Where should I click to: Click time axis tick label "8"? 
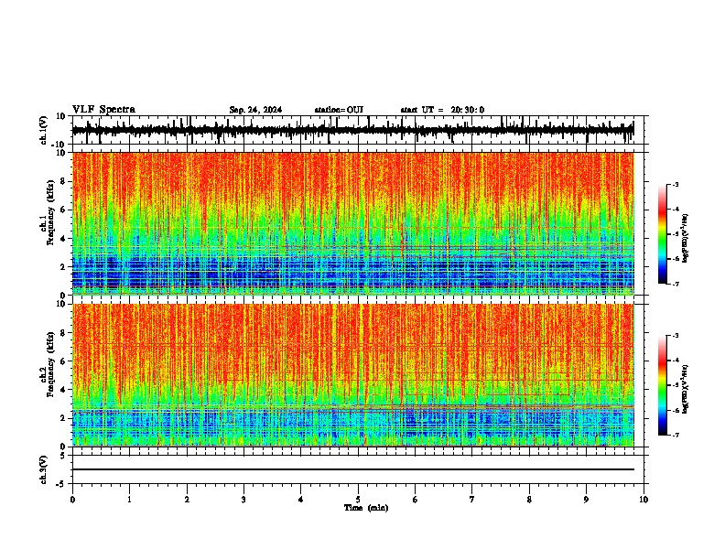(x=529, y=500)
